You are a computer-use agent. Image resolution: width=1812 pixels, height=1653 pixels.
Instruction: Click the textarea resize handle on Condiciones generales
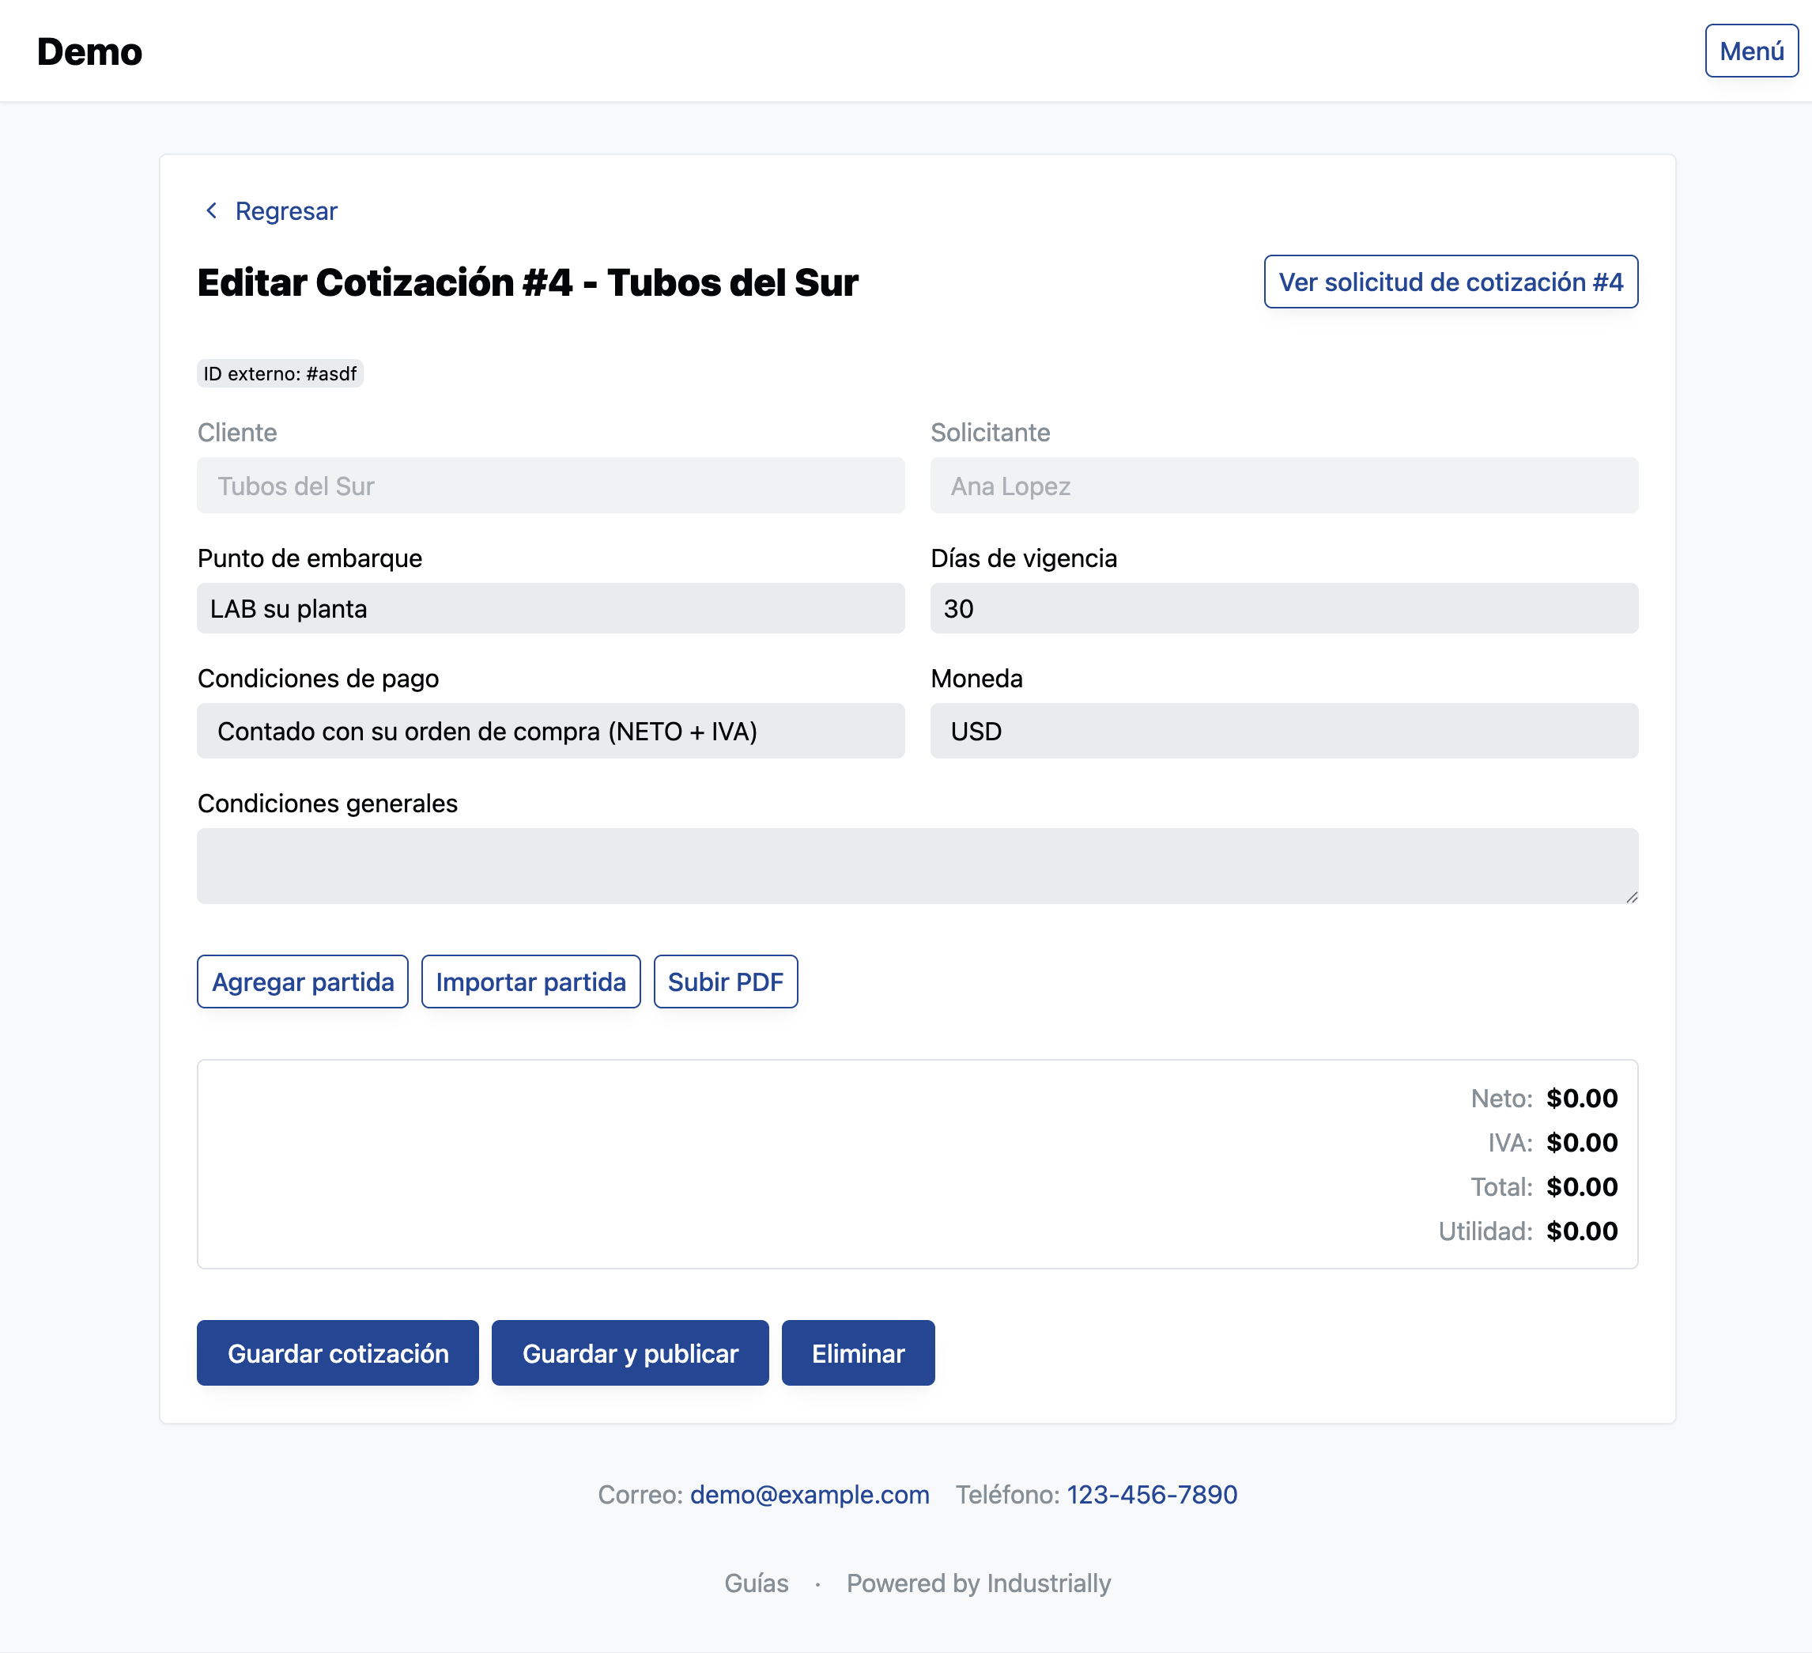point(1630,896)
